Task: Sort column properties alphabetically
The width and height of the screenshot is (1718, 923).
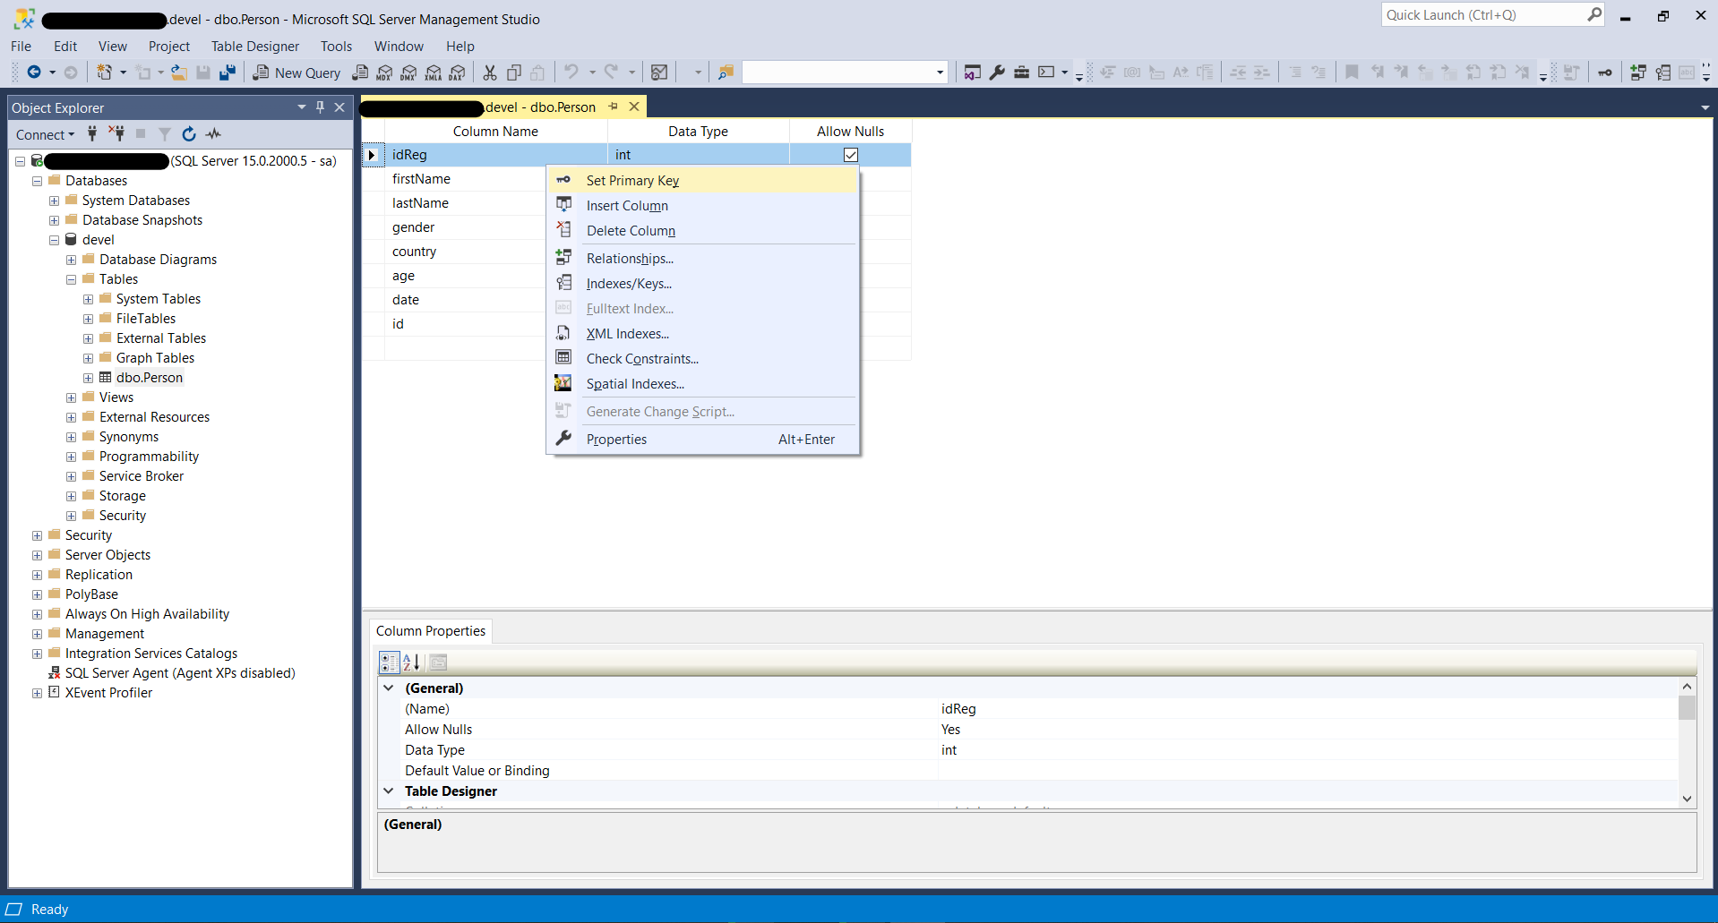Action: pos(411,662)
